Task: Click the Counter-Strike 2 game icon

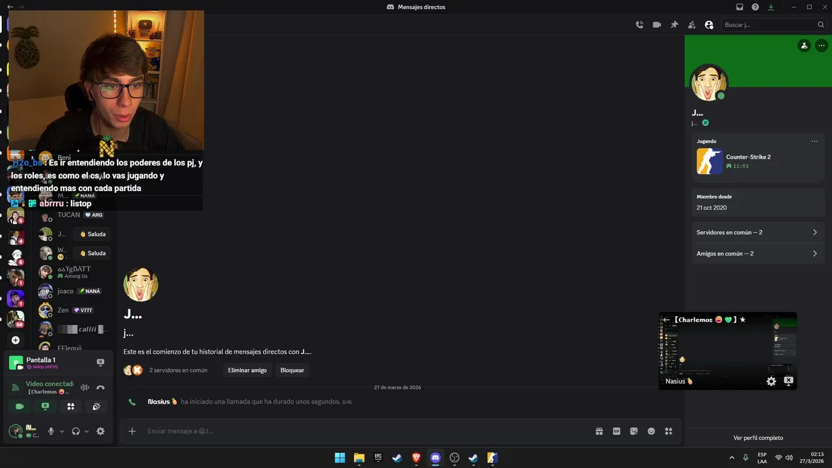Action: click(x=709, y=161)
